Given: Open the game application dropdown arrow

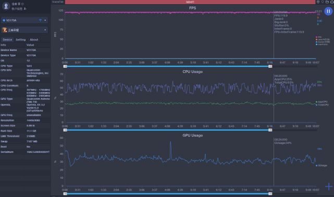Looking at the screenshot, I should pyautogui.click(x=45, y=30).
